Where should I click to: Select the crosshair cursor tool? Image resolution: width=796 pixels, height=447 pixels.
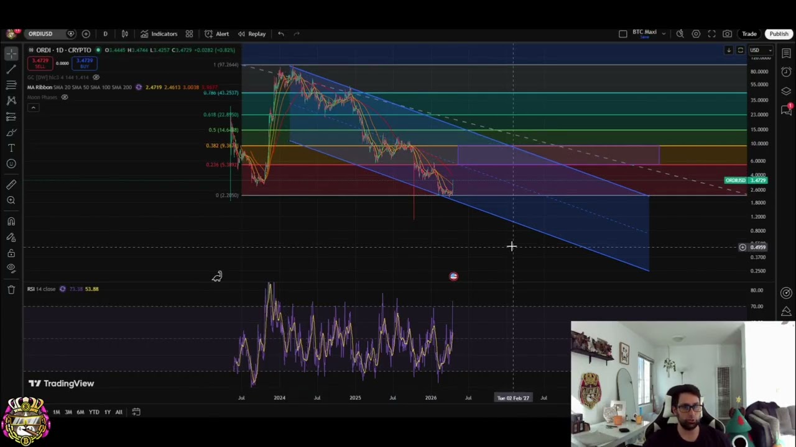11,54
